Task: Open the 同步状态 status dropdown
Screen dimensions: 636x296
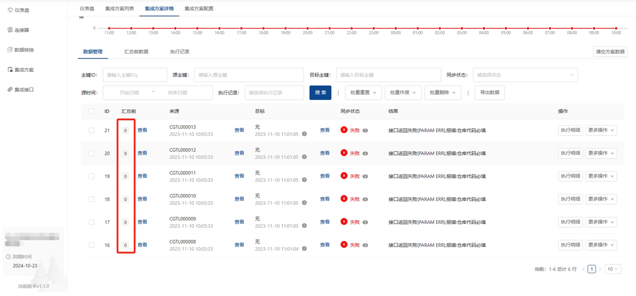Action: point(525,75)
